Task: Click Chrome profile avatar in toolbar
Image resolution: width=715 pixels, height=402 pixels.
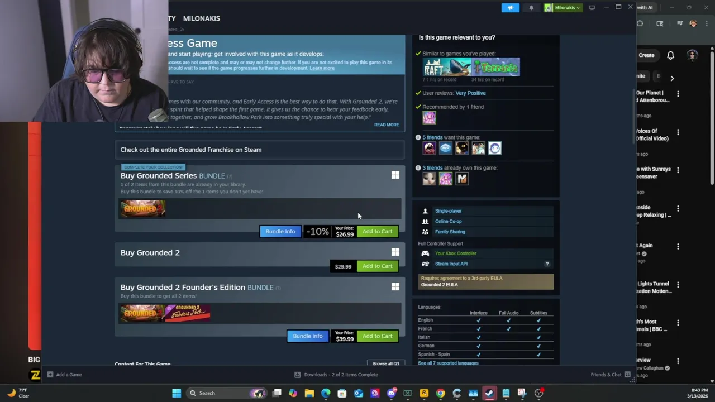Action: 693,23
